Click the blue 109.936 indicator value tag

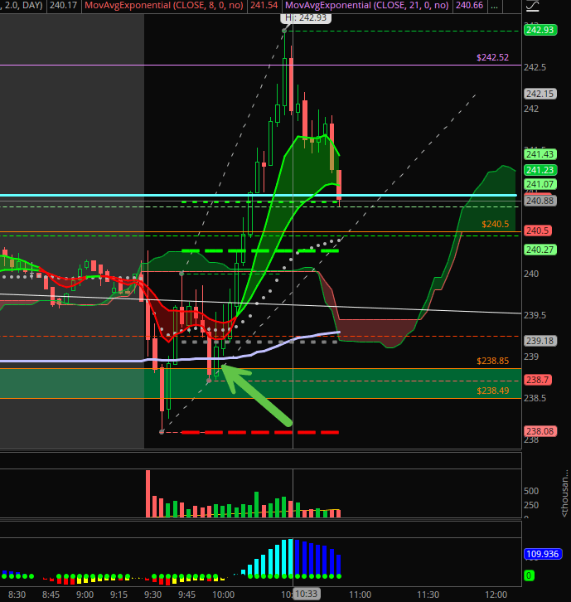tap(542, 553)
